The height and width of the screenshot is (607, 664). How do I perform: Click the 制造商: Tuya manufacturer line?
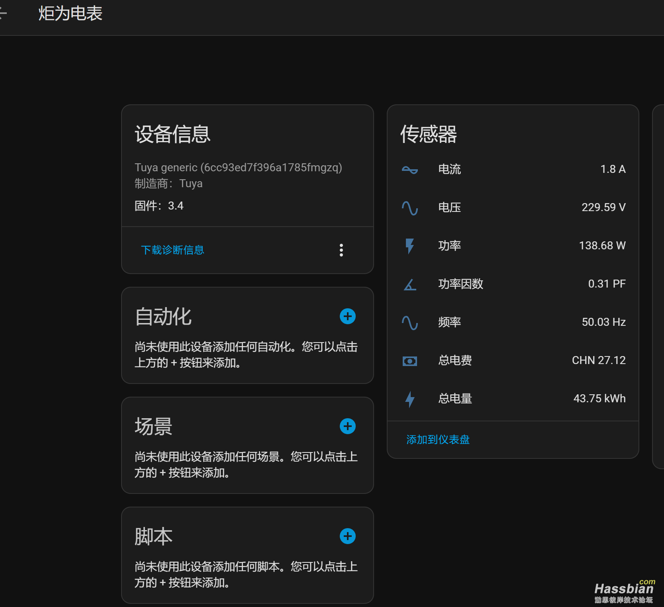(x=168, y=184)
